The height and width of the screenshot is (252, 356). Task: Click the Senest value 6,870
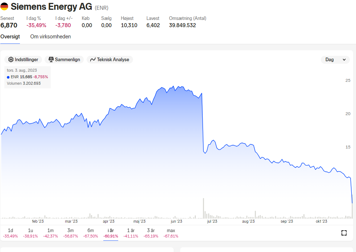(9, 25)
